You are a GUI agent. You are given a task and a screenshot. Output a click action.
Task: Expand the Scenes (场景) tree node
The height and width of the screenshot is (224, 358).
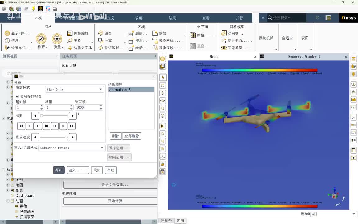coord(7,190)
